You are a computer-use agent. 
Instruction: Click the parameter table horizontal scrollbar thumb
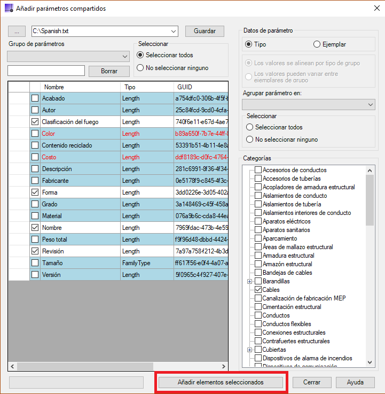(85, 366)
